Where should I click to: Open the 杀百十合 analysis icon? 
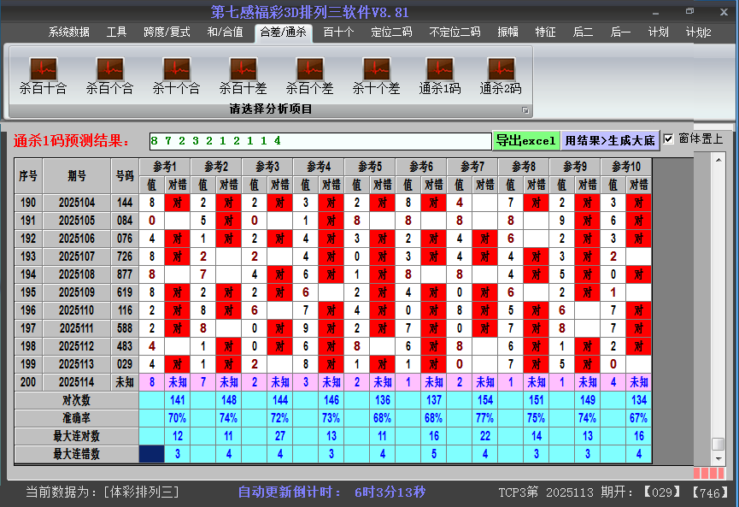(44, 76)
